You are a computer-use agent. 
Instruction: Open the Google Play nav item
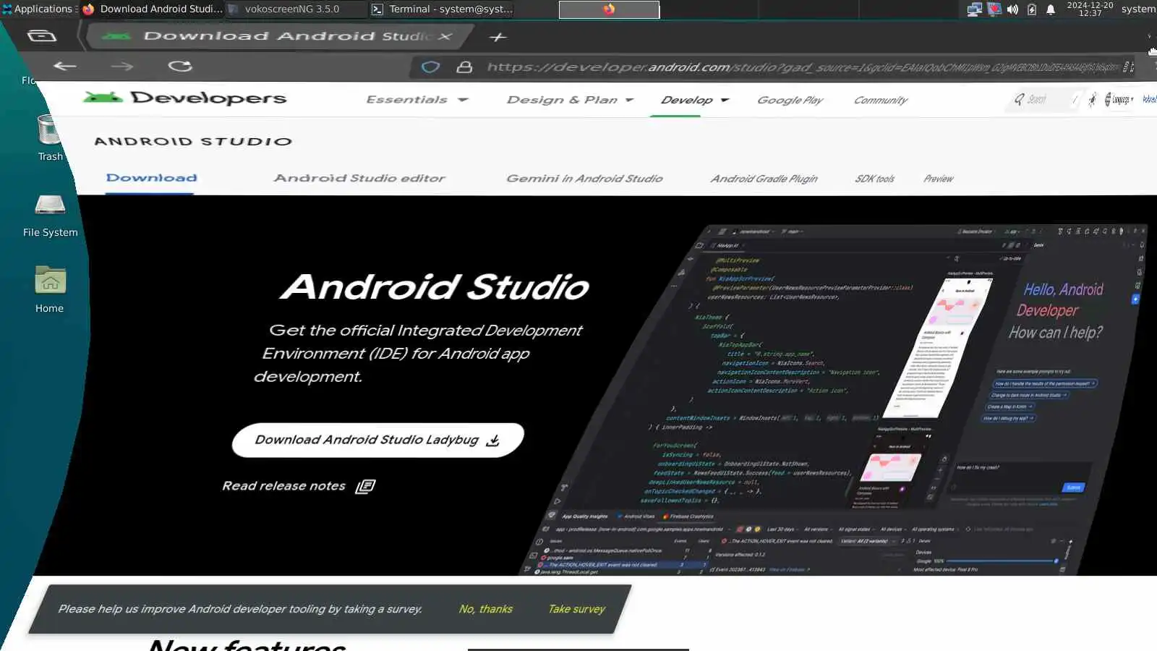point(790,100)
